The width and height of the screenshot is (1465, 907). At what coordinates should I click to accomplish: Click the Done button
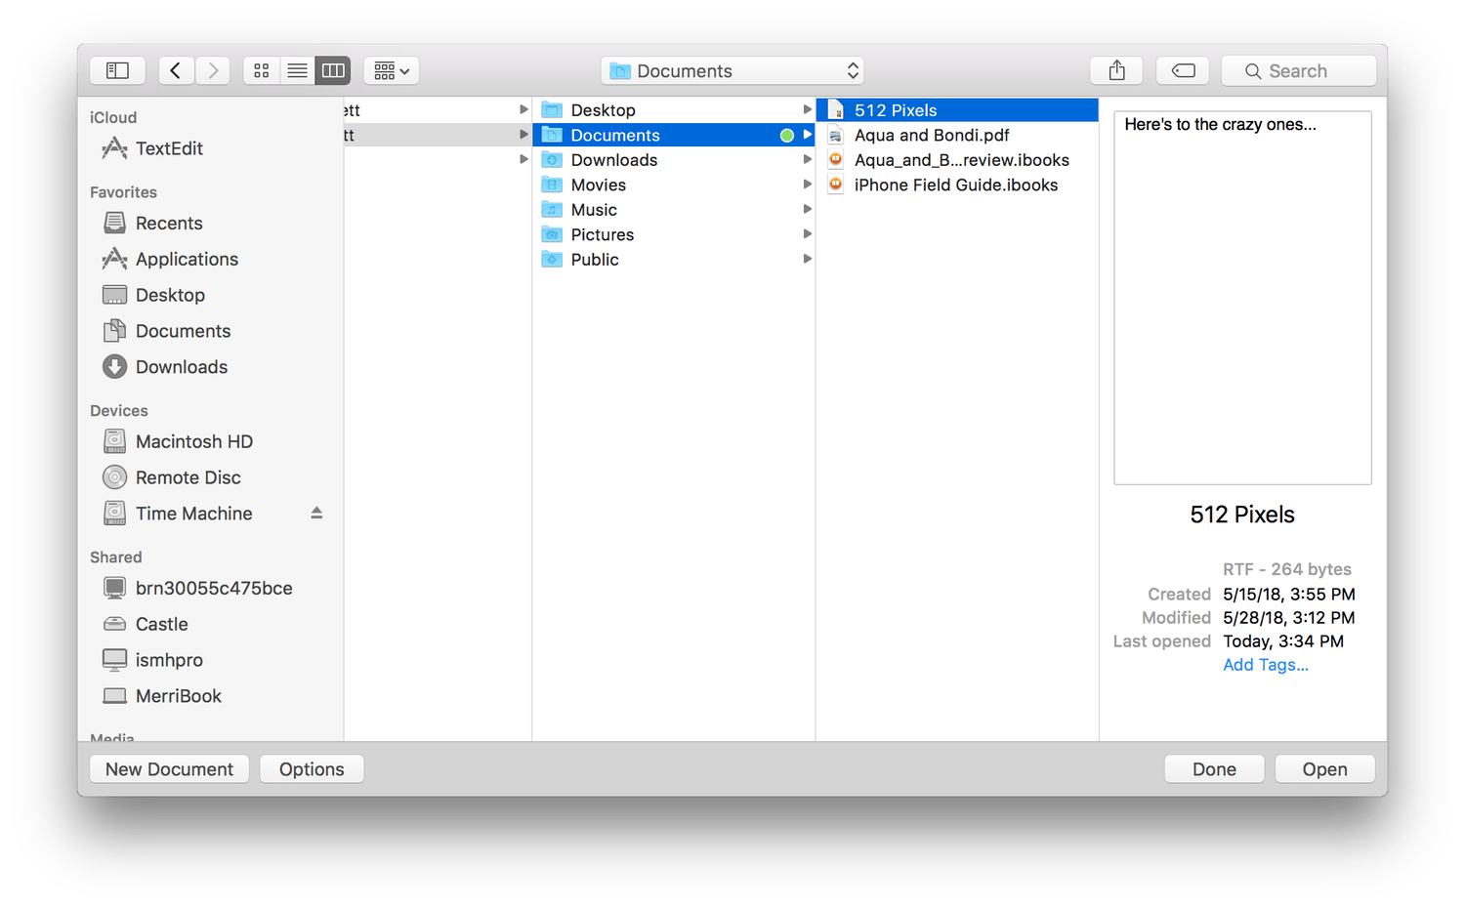click(1214, 769)
